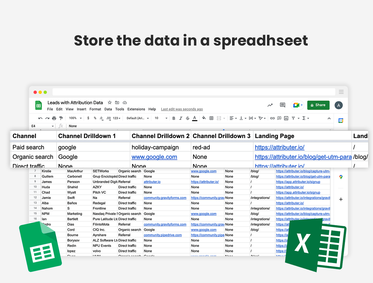Star the Leads with Attribution Data document

pyautogui.click(x=110, y=103)
